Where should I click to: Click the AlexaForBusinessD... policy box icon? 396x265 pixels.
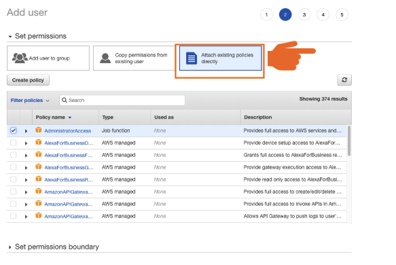coord(39,142)
